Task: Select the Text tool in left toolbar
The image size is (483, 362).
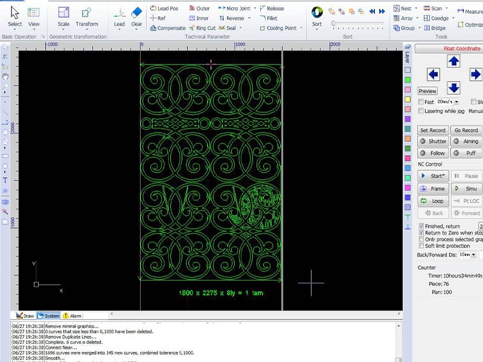Action: pos(5,180)
